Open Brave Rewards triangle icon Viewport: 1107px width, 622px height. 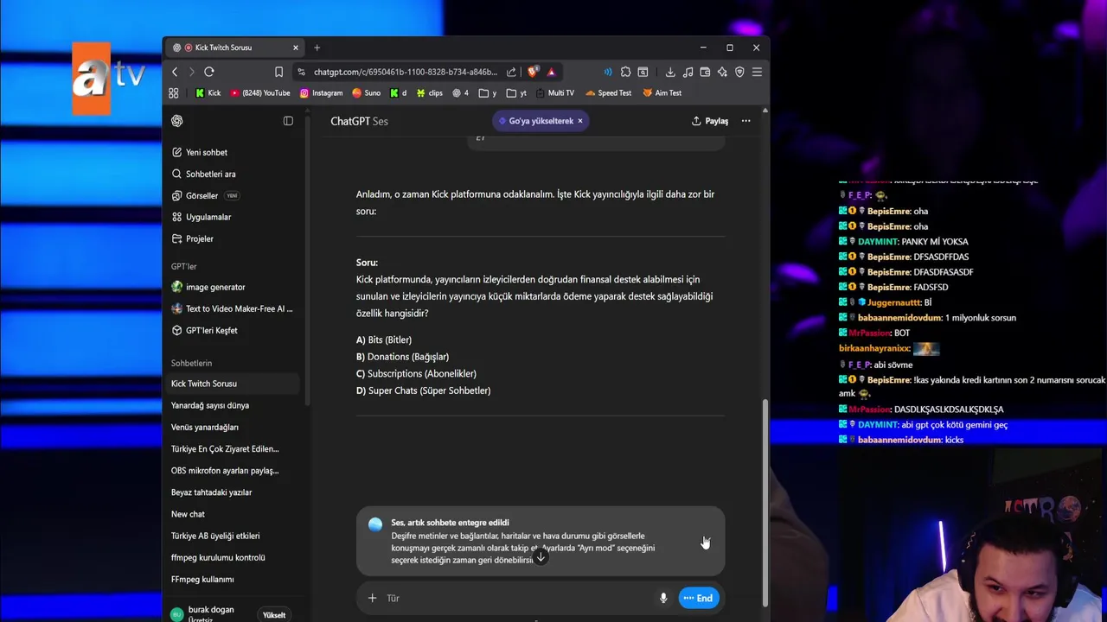point(551,72)
